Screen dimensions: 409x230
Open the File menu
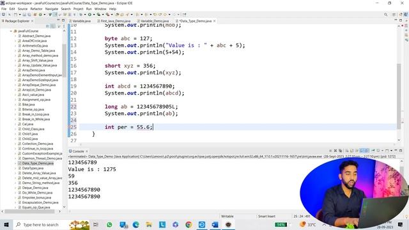4,9
